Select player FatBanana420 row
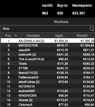The height and width of the screenshot is (107, 95). [x=48, y=77]
